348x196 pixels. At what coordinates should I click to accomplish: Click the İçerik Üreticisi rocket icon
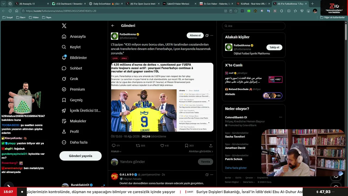[64, 111]
